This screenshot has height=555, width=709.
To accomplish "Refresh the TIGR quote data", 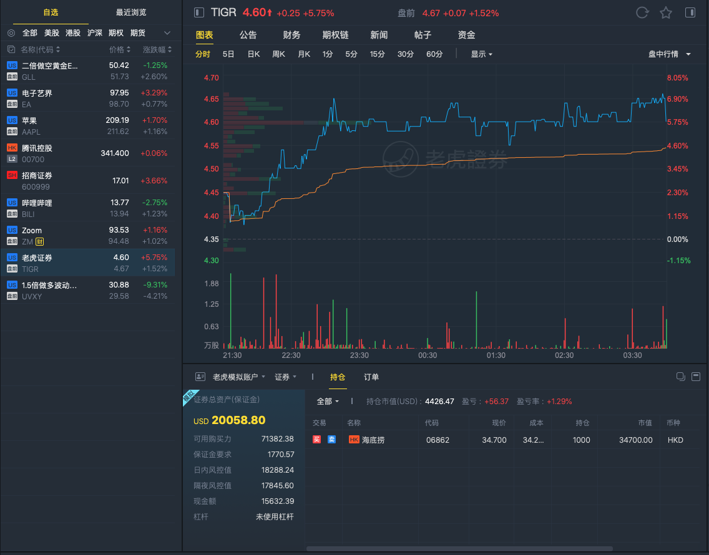I will (642, 12).
